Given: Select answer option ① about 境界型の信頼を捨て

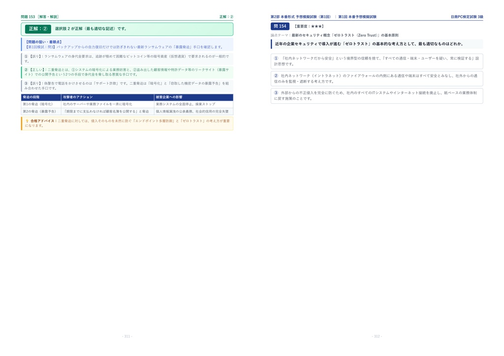Looking at the screenshot, I should click(377, 61).
